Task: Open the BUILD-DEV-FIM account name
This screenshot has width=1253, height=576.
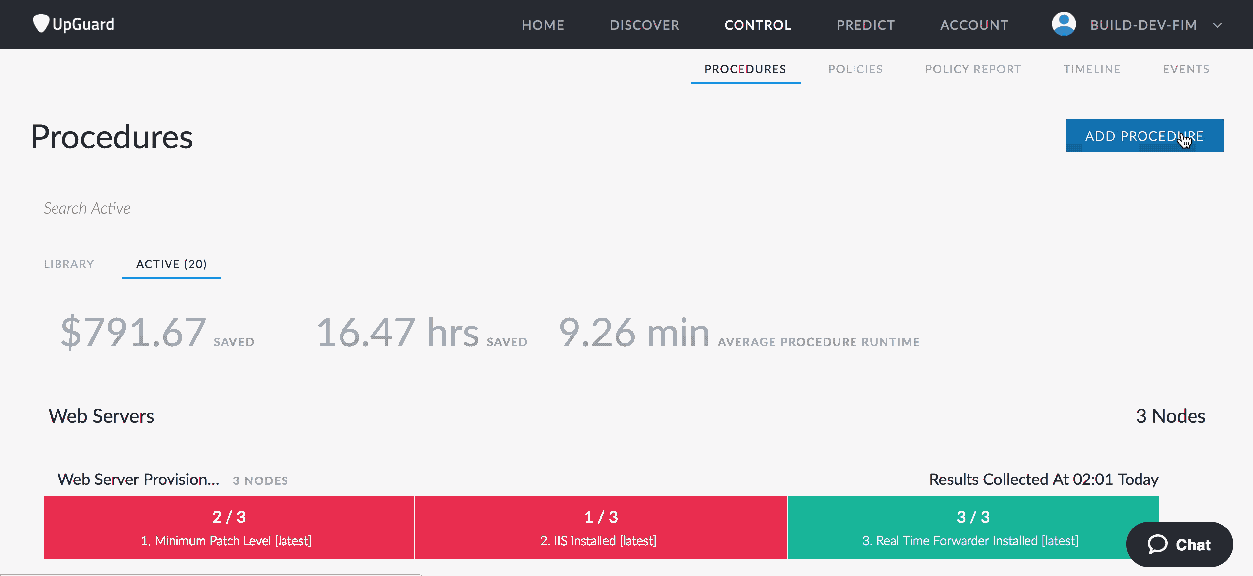Action: coord(1143,25)
